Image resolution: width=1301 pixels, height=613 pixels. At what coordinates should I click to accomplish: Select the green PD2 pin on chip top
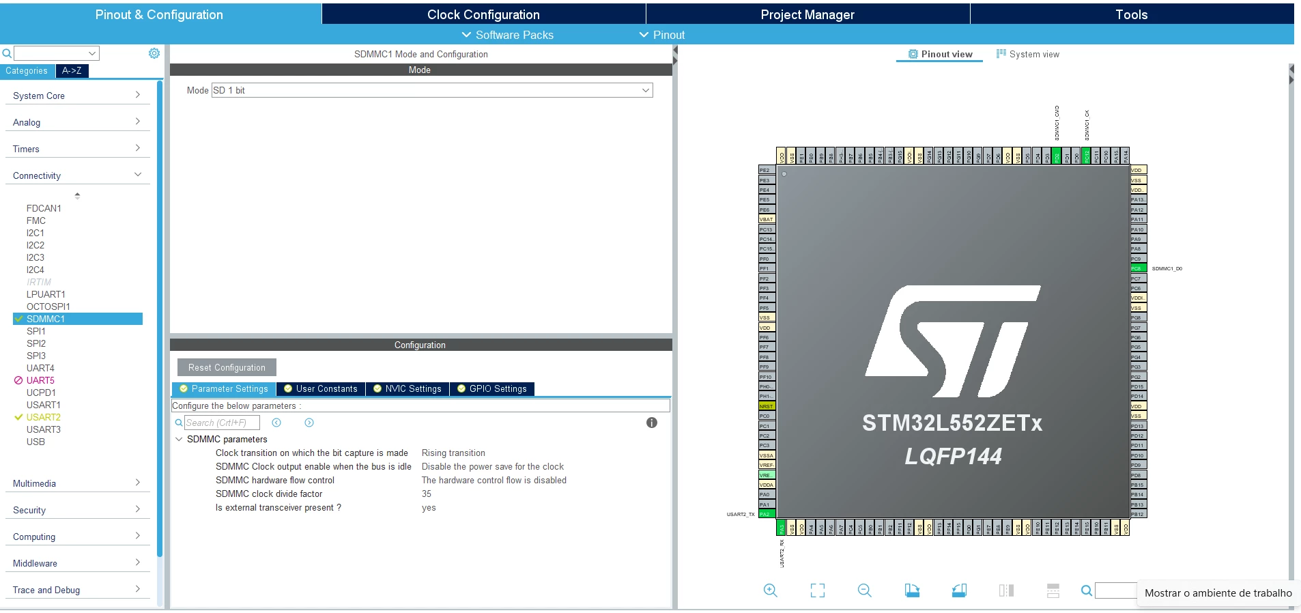click(x=1057, y=156)
